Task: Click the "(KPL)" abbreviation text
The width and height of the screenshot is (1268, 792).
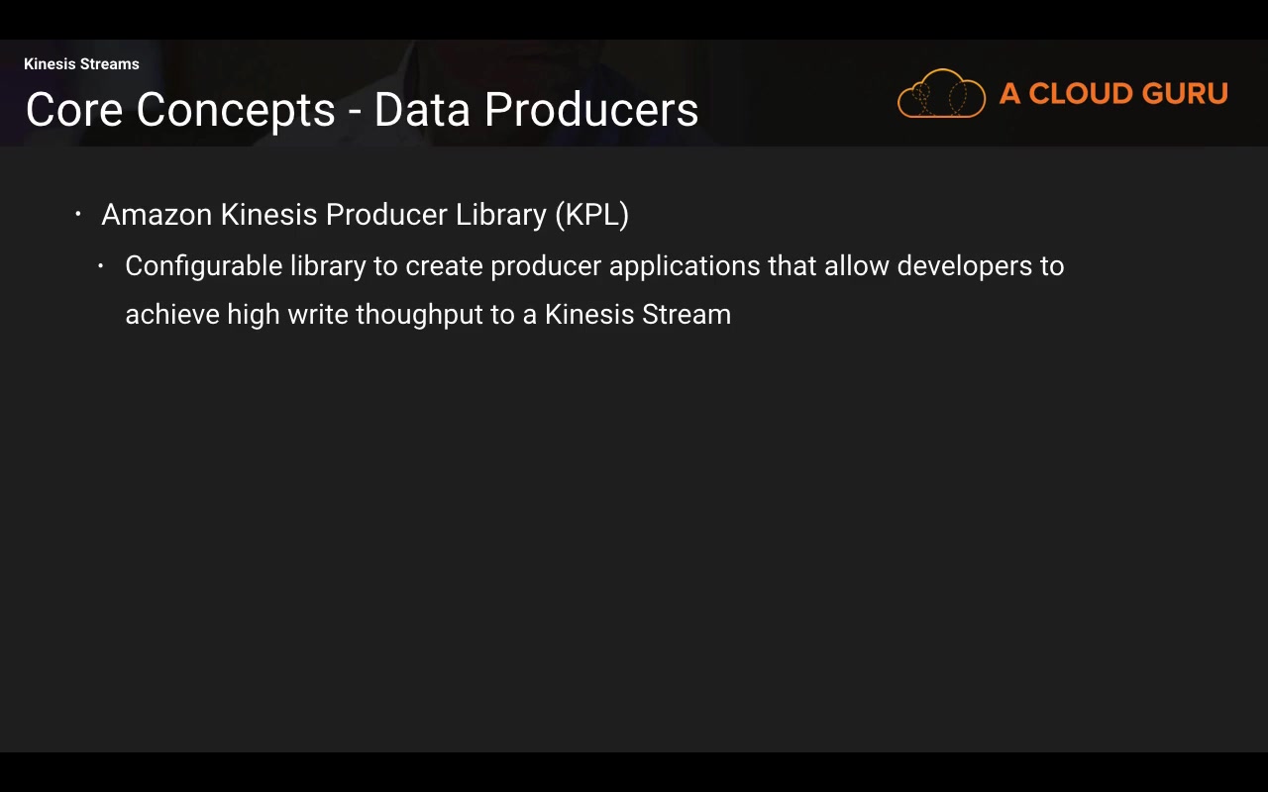Action: (591, 215)
